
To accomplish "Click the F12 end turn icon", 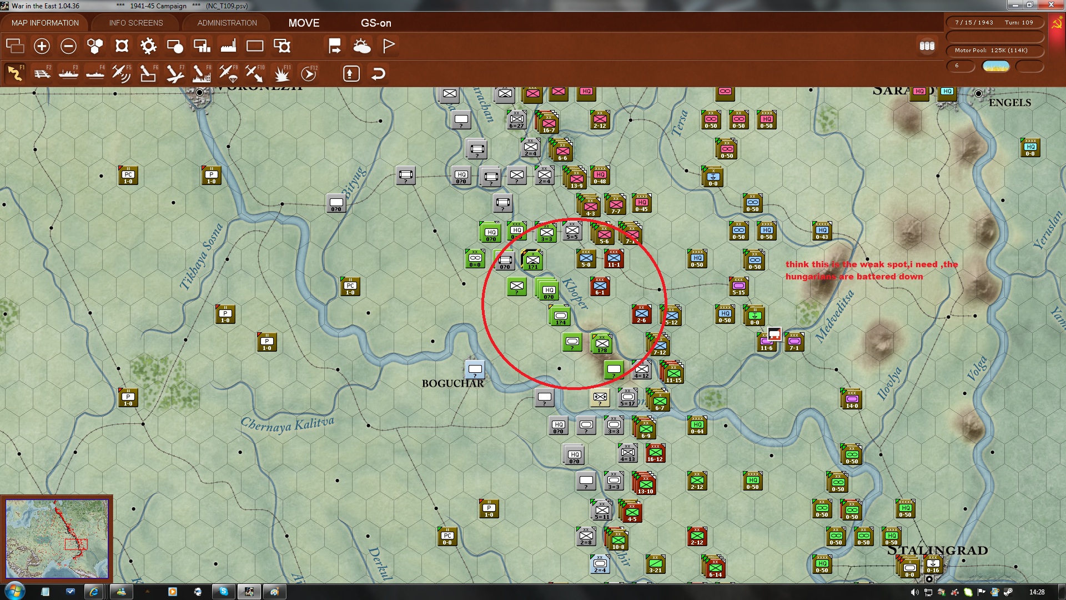I will pos(309,73).
